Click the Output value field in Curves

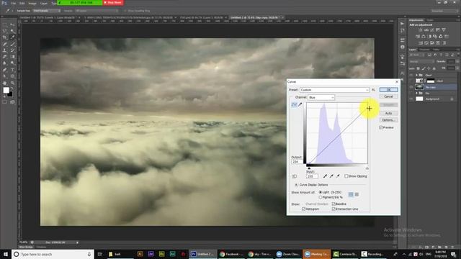pos(297,162)
